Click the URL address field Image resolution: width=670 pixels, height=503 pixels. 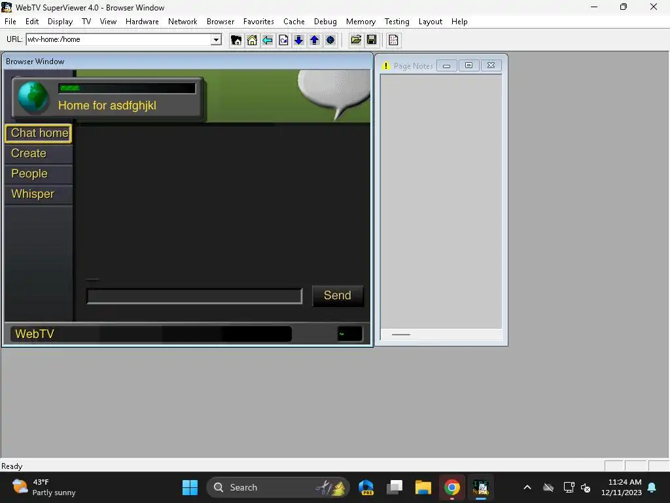119,39
